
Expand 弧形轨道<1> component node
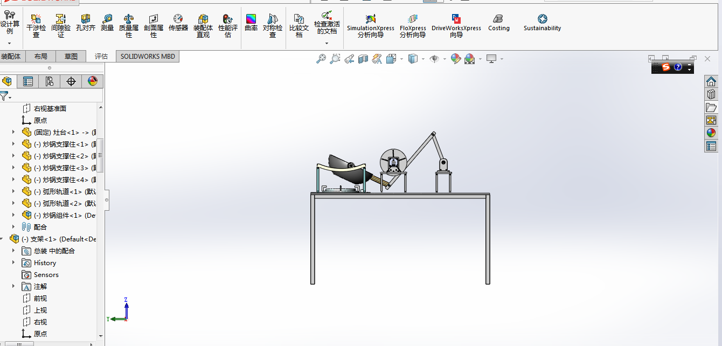coord(13,191)
